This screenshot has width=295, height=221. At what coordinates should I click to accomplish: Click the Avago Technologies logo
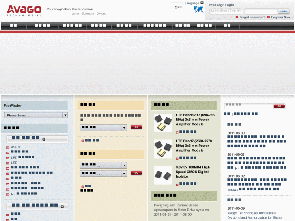coord(24,11)
